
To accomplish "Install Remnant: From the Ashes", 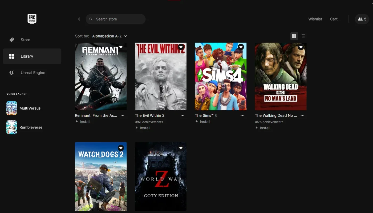I will pos(83,122).
